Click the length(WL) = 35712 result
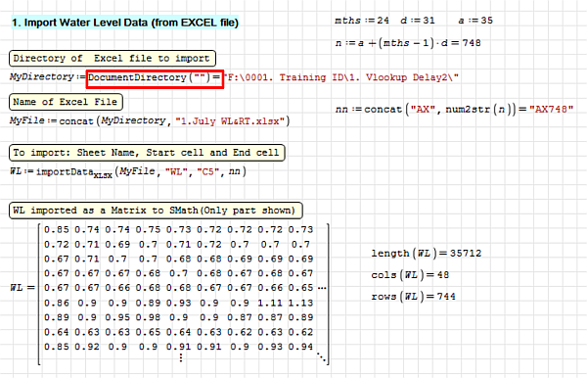This screenshot has width=587, height=378. pyautogui.click(x=426, y=254)
